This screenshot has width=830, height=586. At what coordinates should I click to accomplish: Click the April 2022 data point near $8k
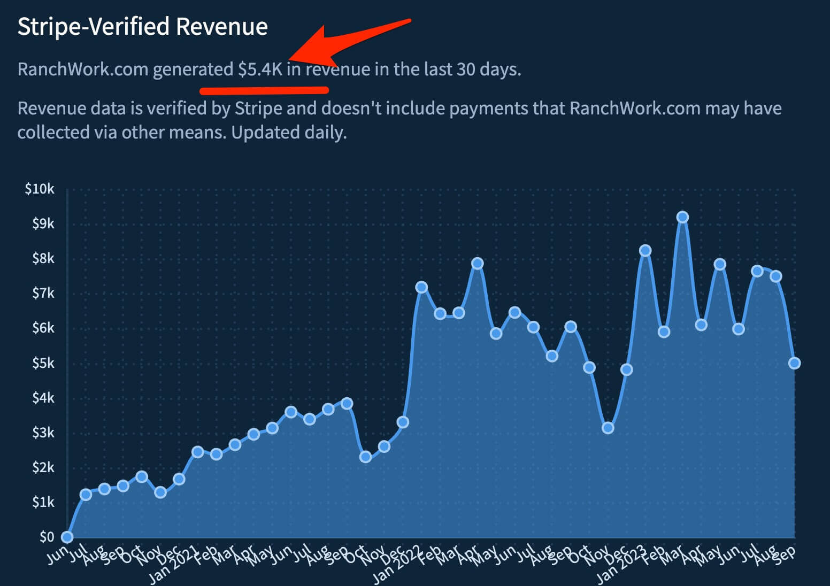(x=478, y=263)
